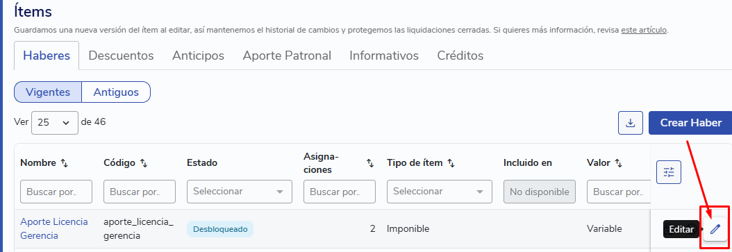This screenshot has width=732, height=252.
Task: Open the Aporte Patronal tab
Action: tap(287, 56)
